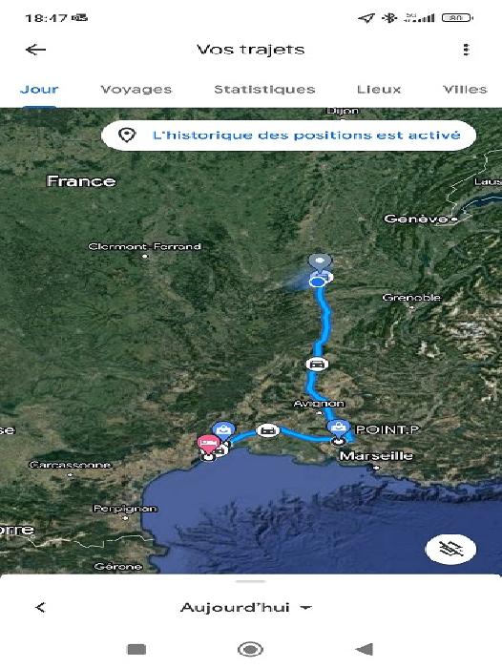
Task: Toggle the map layers button
Action: point(450,549)
